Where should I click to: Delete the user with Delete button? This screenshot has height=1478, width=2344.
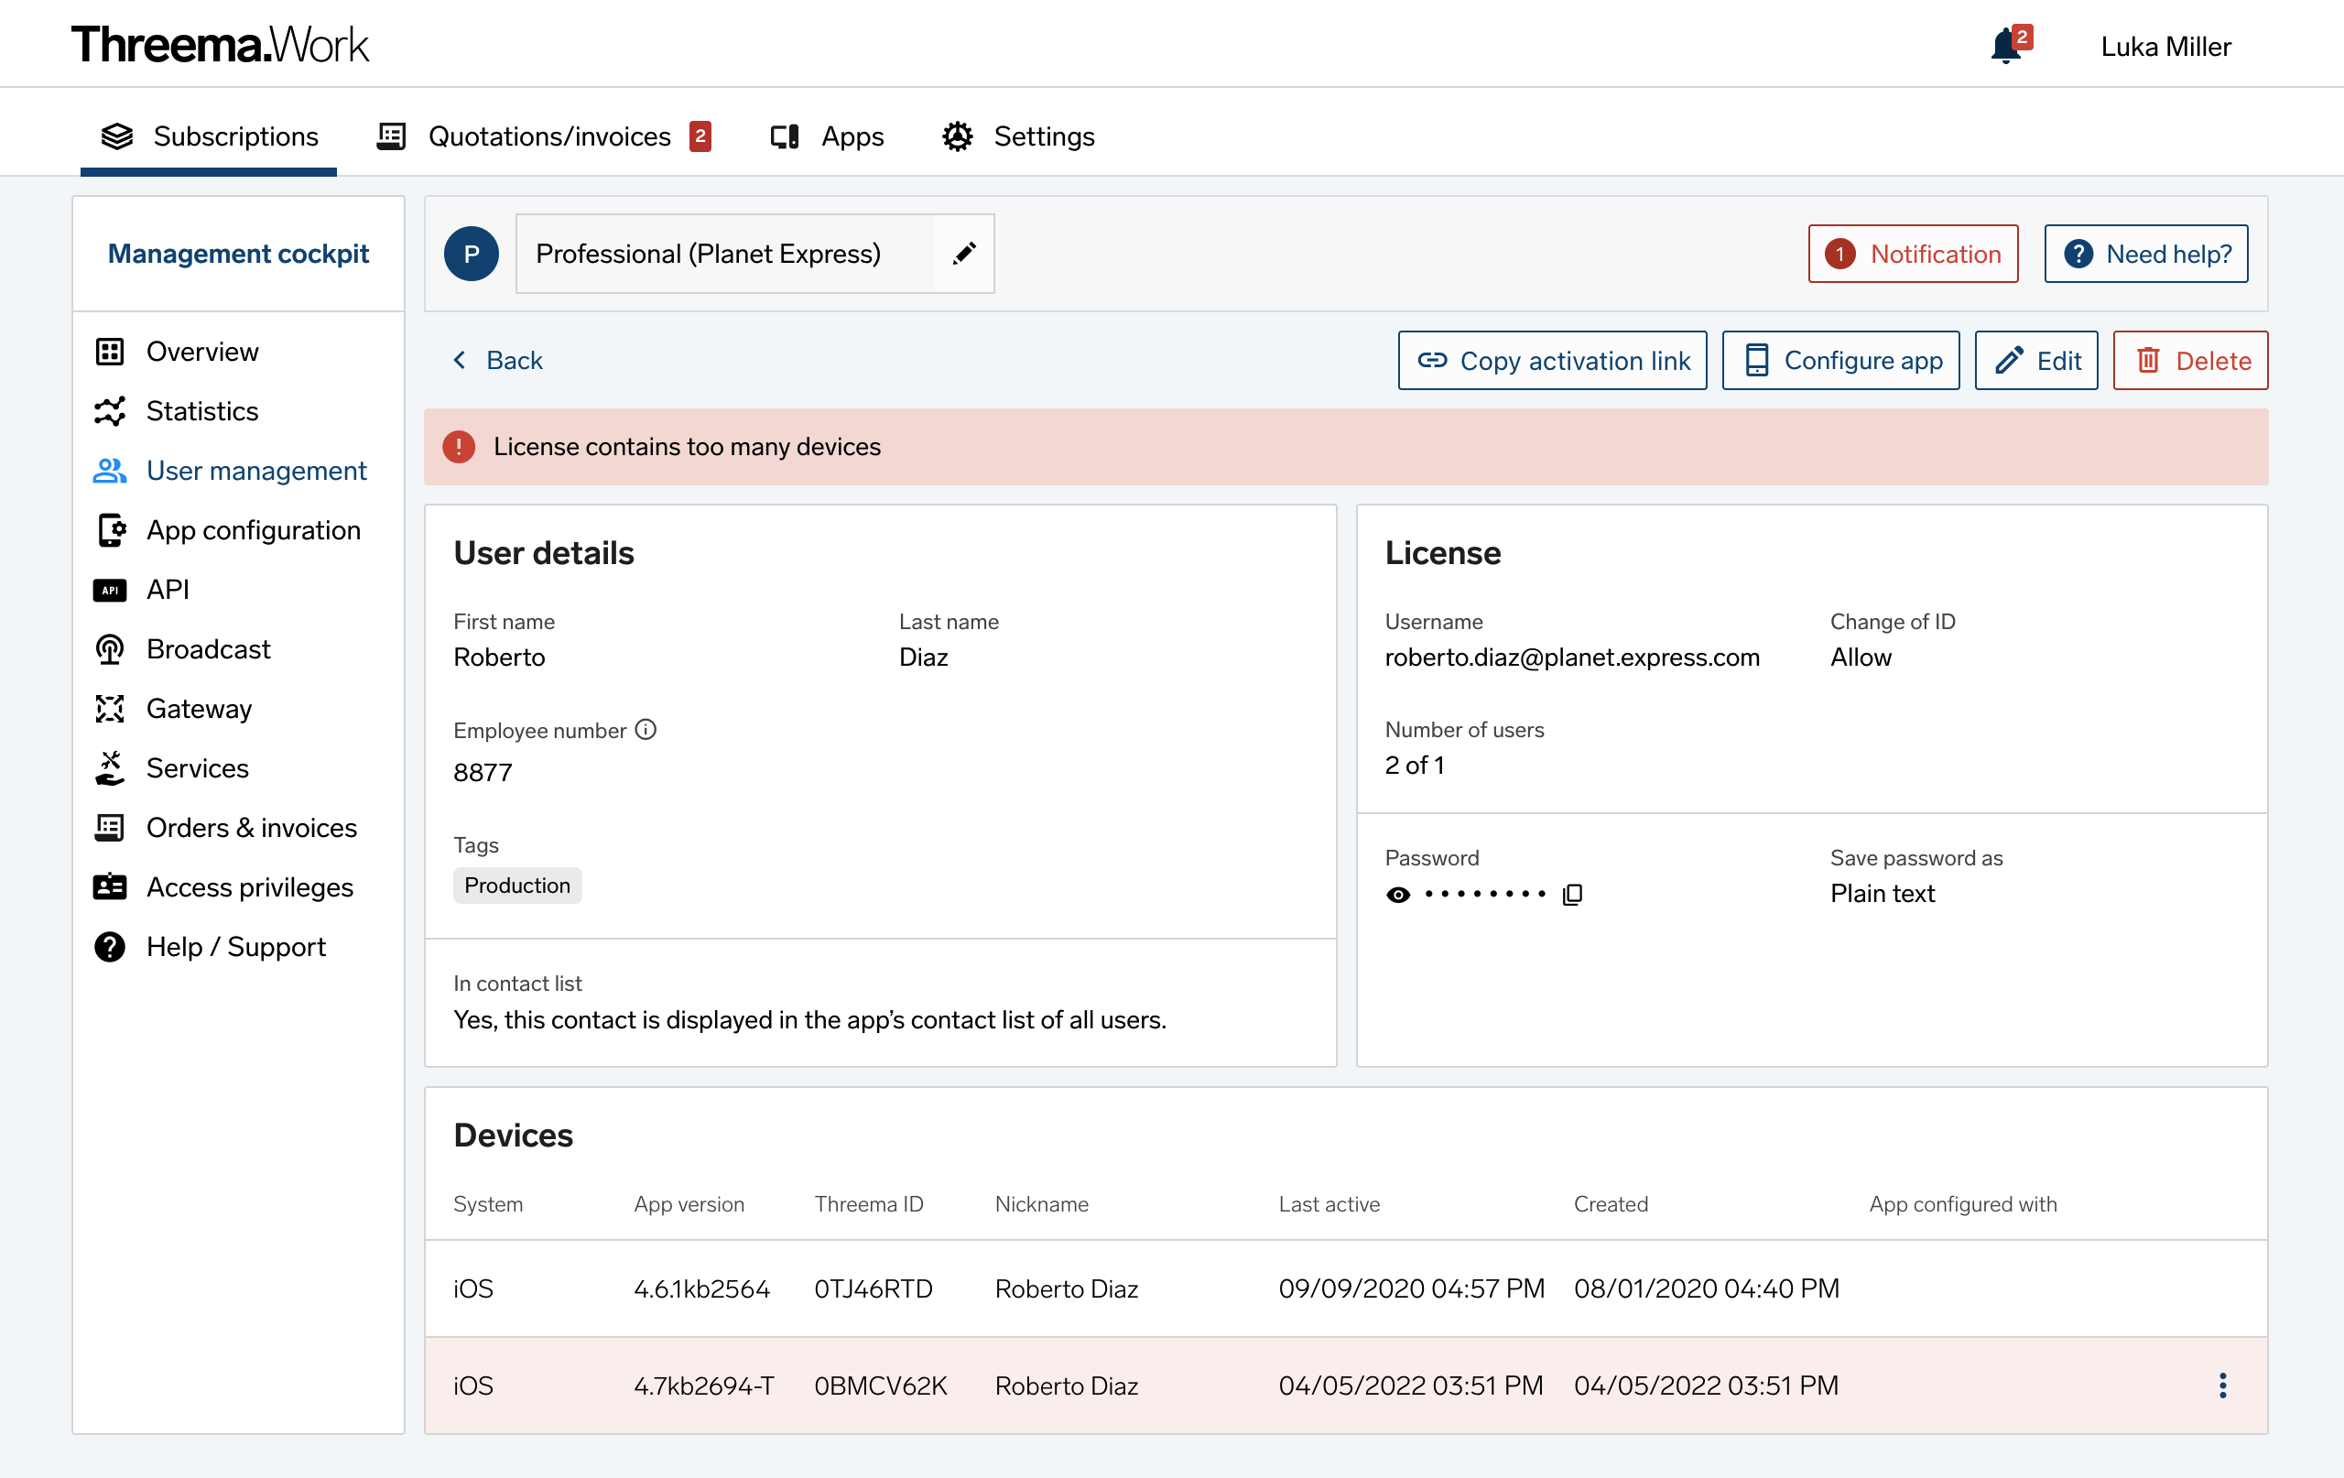coord(2191,360)
